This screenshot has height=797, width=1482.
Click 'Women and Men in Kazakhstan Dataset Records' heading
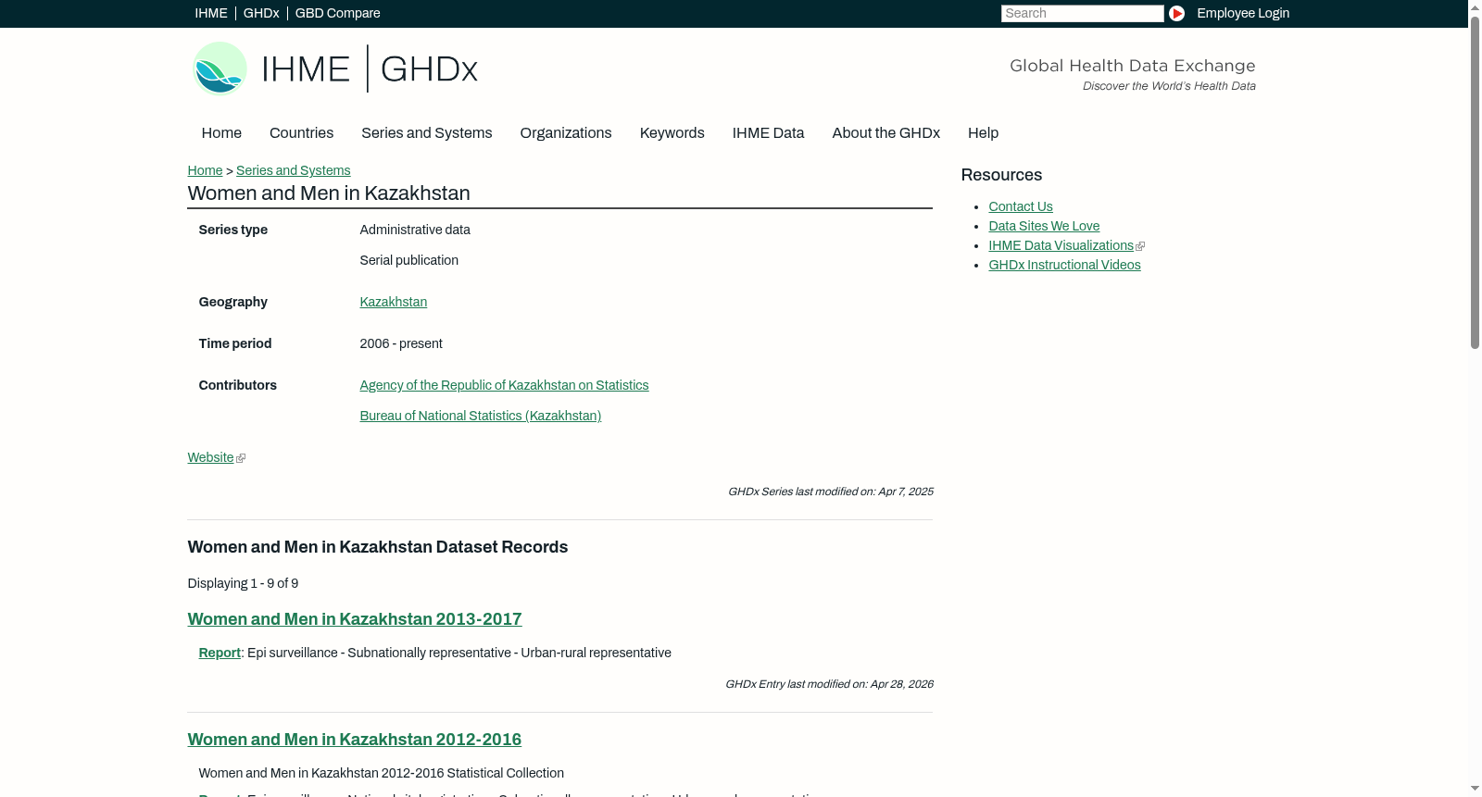378,547
